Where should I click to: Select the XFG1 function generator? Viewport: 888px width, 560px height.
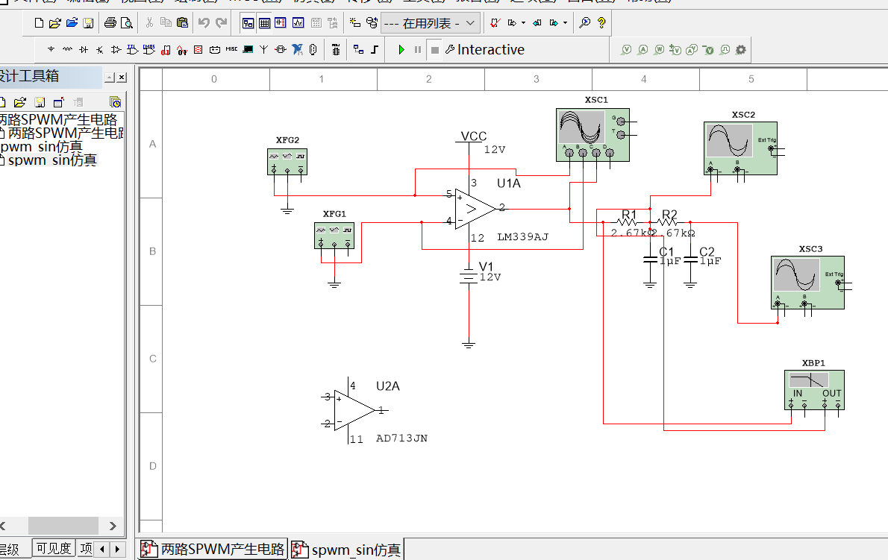pos(334,235)
